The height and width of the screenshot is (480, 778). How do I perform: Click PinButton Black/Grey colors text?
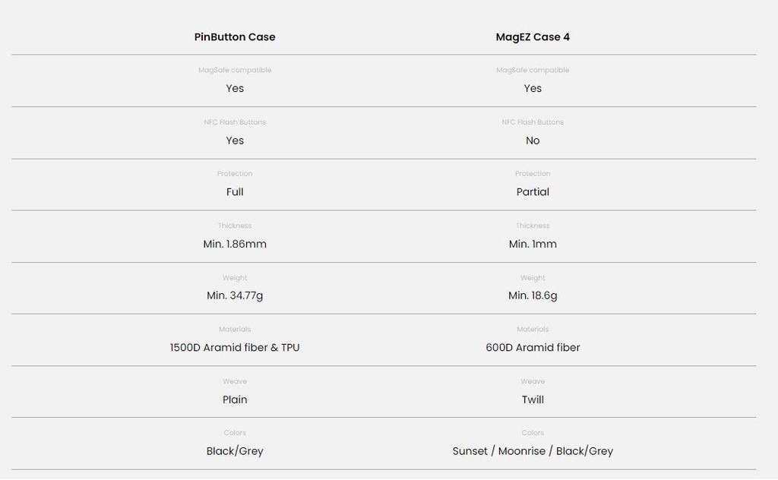(x=235, y=451)
